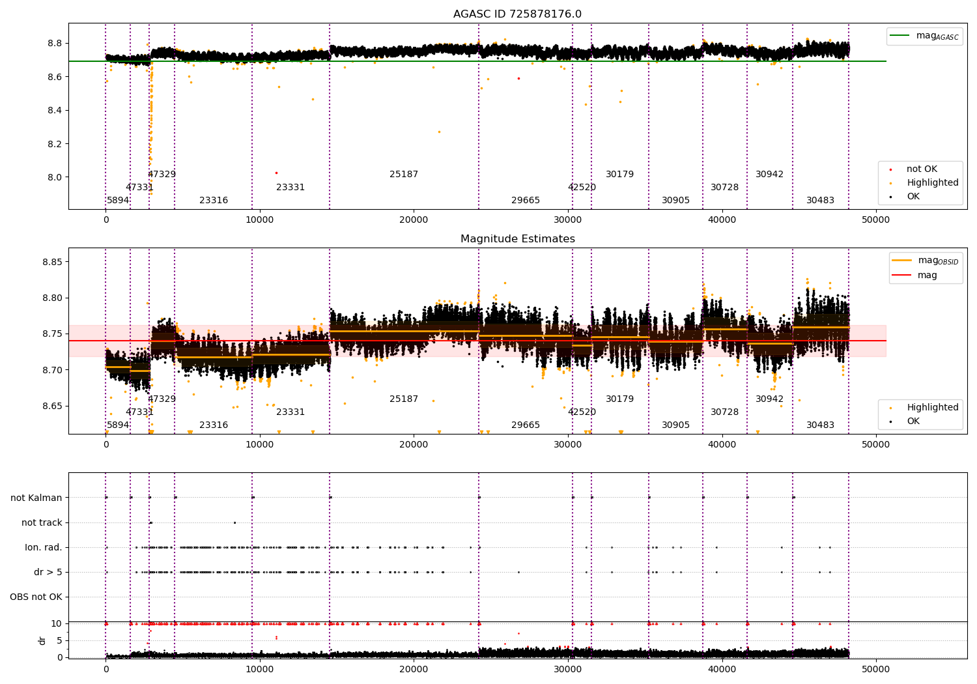Click the red line sample beside 'mag' legend entry
977x684 pixels.
click(902, 275)
